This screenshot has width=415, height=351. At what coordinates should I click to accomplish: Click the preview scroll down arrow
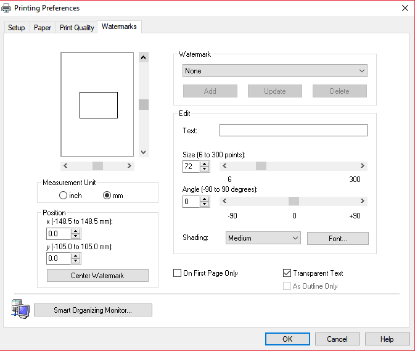(x=144, y=152)
